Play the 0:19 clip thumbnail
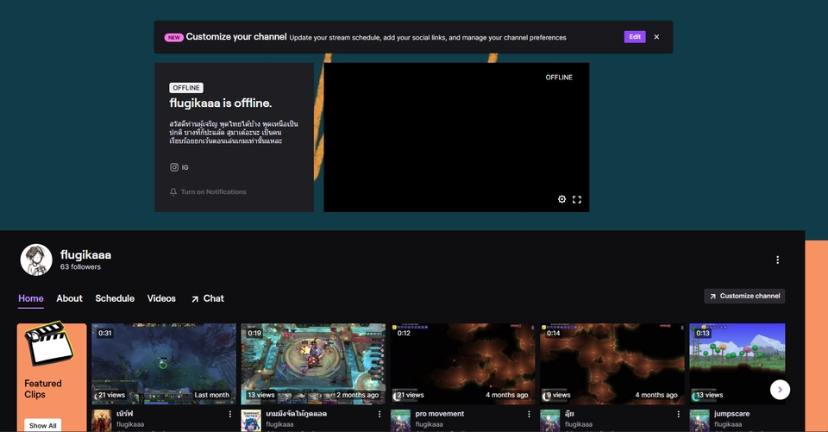828x432 pixels. (x=313, y=364)
